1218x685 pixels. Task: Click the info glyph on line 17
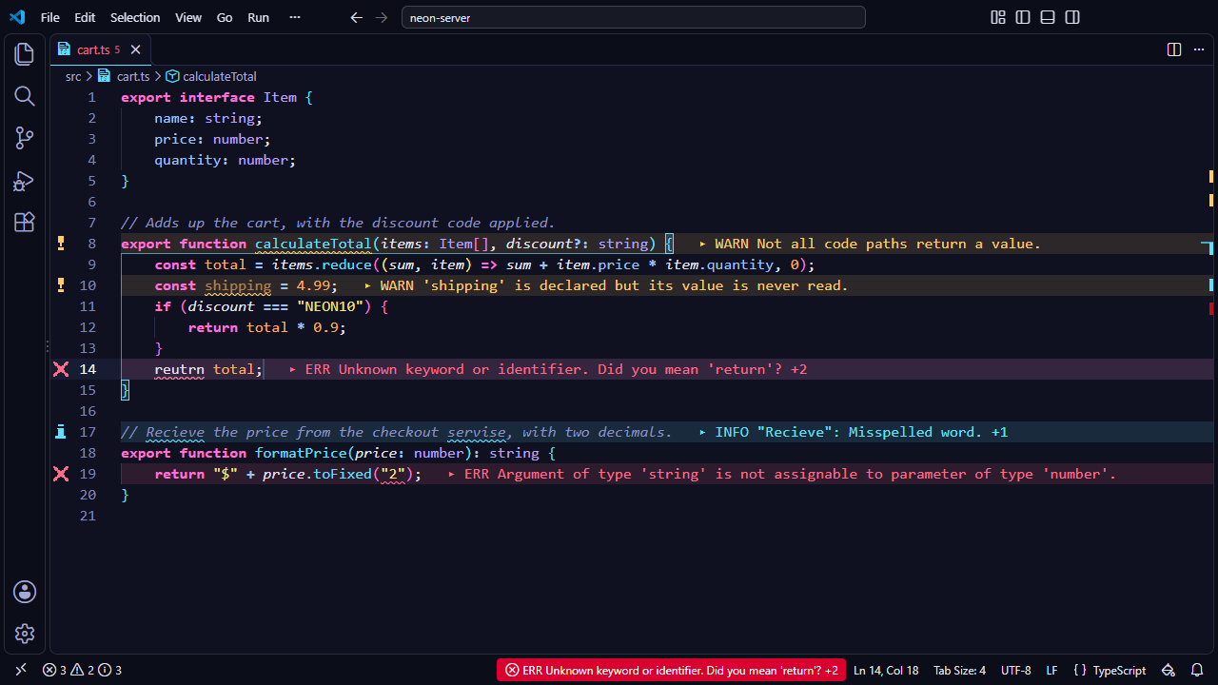coord(61,432)
